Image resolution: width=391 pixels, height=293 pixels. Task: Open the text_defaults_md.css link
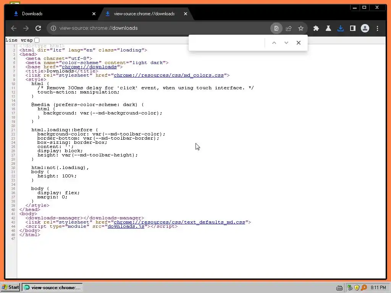click(x=179, y=222)
